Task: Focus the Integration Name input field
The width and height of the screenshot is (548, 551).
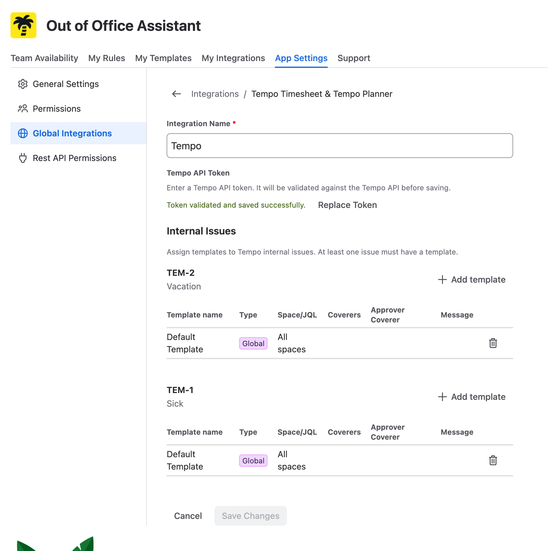Action: pyautogui.click(x=340, y=146)
